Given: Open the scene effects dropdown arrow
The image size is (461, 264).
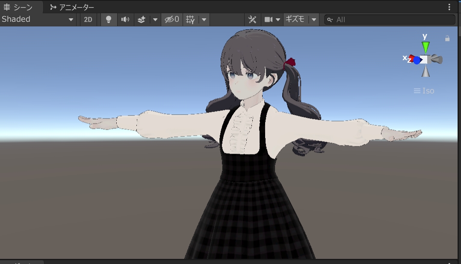Looking at the screenshot, I should click(155, 20).
